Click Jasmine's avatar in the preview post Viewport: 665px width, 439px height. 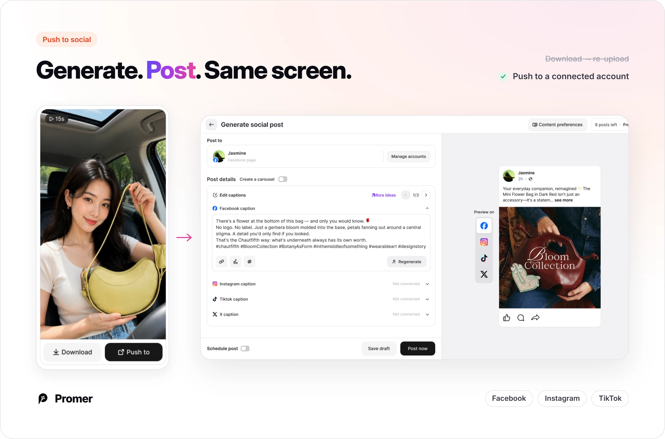509,176
